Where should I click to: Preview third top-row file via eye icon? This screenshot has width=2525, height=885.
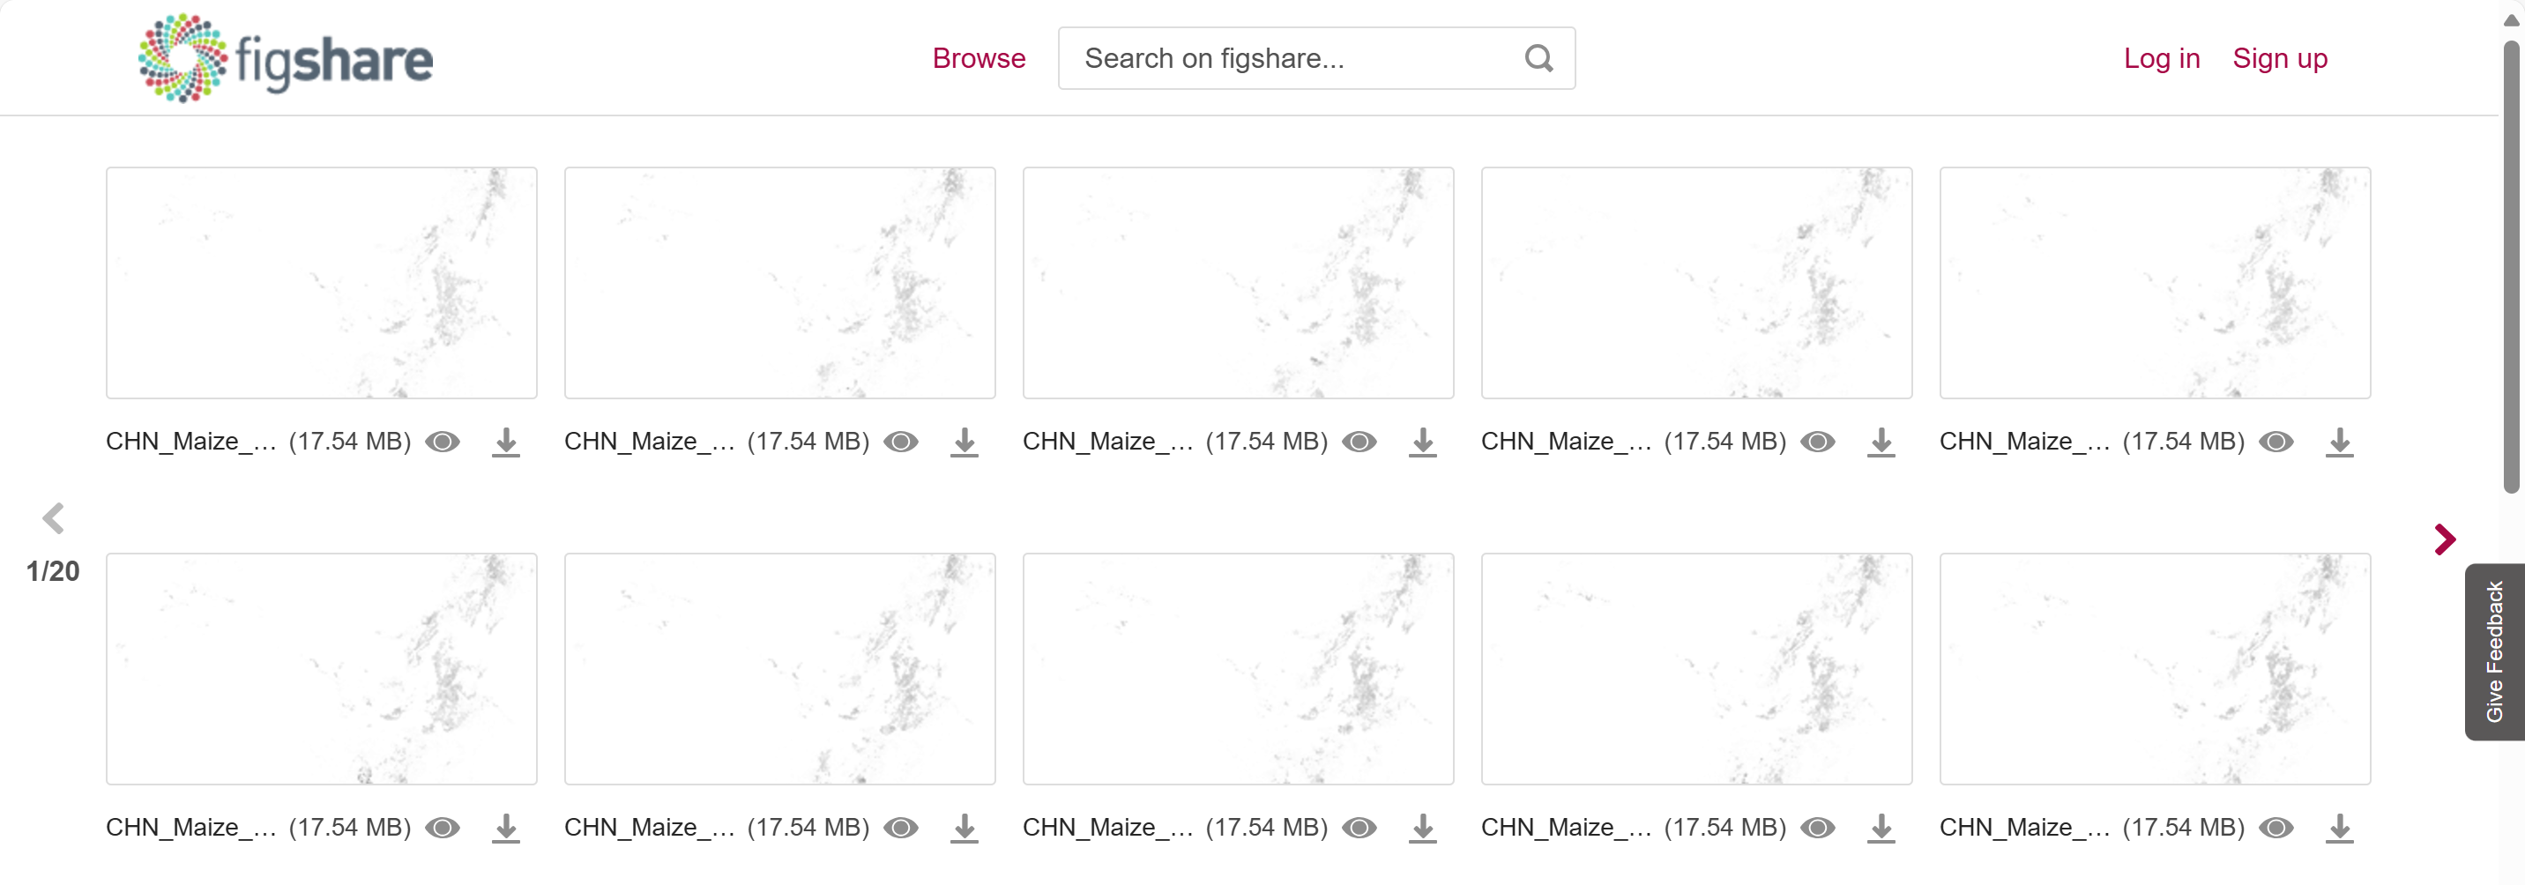coord(1359,442)
